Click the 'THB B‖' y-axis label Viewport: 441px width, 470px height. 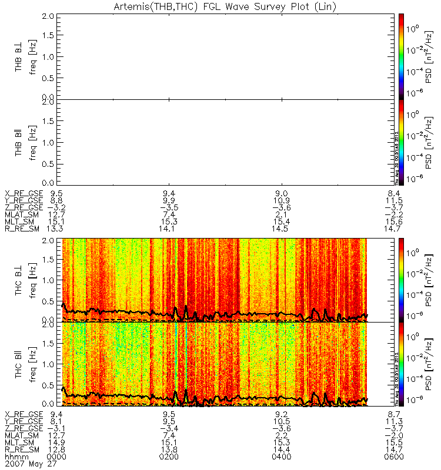coord(19,143)
